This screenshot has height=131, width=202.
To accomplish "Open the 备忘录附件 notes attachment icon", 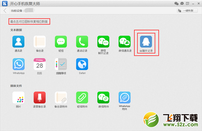I will (x=61, y=97).
